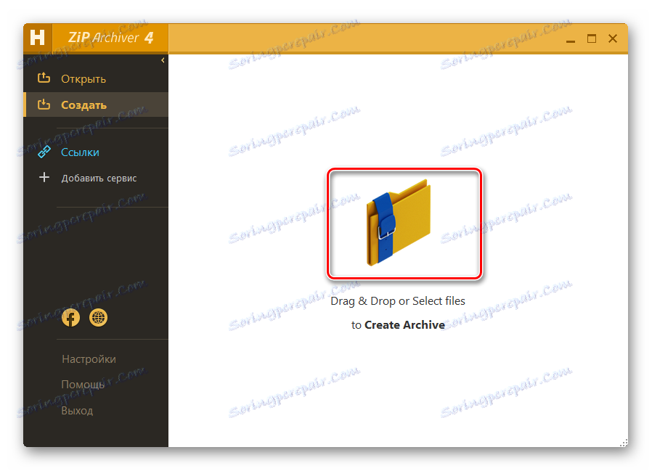The image size is (652, 471).
Task: Close the ZiP Archiver window
Action: [613, 38]
